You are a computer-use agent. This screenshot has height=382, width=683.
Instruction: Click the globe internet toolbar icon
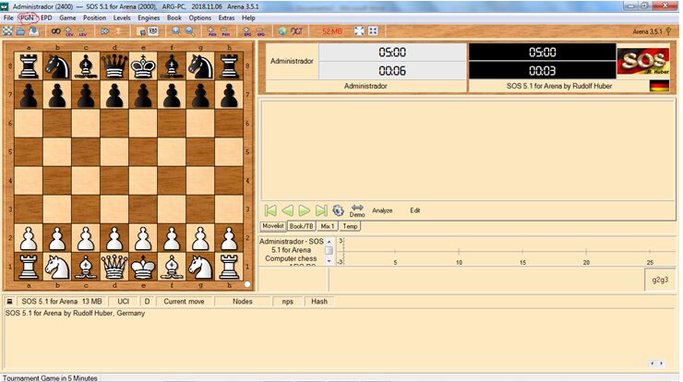coord(282,31)
